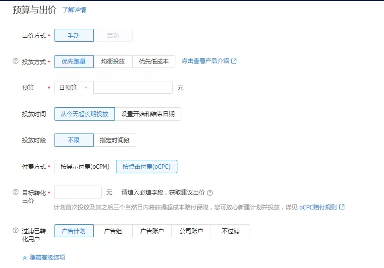This screenshot has height=268, width=384.
Task: Click external link icon after oCPC赔付规则
Action: (x=341, y=207)
